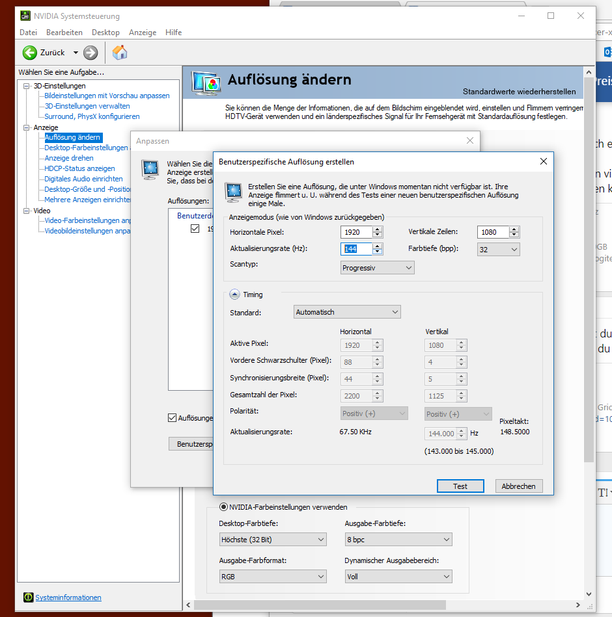Decrease Aktualisierungsrate (Hz) with the down arrow
The width and height of the screenshot is (612, 617).
377,252
